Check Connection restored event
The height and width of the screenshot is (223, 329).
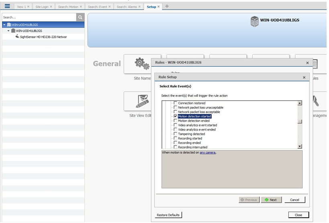point(176,103)
